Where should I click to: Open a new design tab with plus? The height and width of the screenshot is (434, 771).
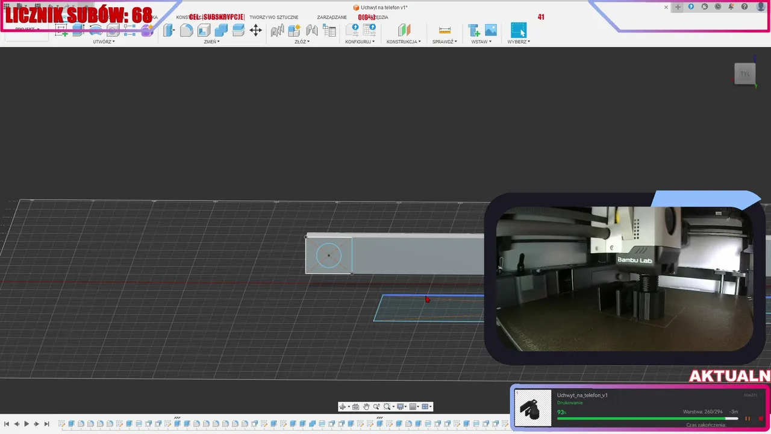tap(678, 7)
